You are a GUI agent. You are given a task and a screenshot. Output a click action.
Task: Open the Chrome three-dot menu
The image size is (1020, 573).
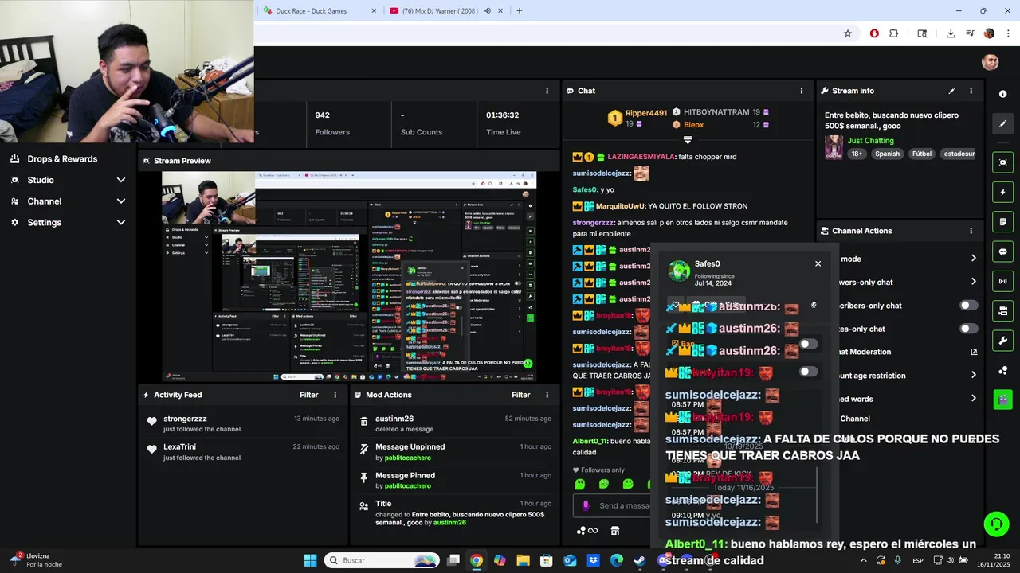[1007, 33]
